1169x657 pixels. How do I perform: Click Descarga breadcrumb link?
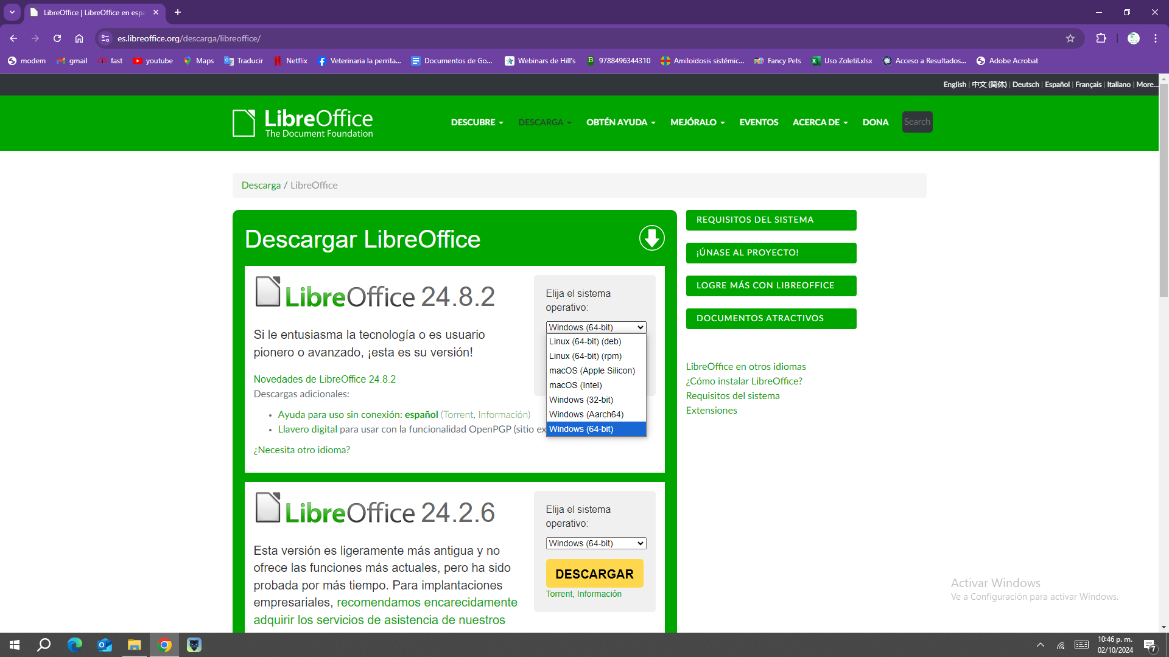point(261,185)
